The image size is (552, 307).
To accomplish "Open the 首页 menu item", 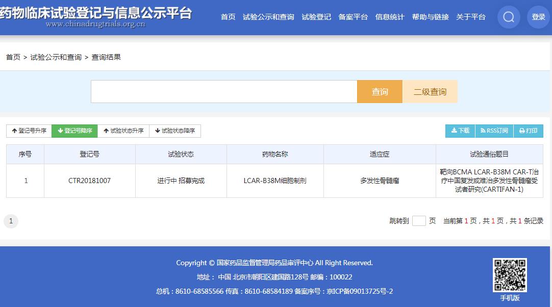I will click(228, 17).
